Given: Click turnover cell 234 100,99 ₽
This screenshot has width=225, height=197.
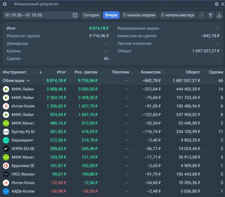Looking at the screenshot, I should [188, 132].
